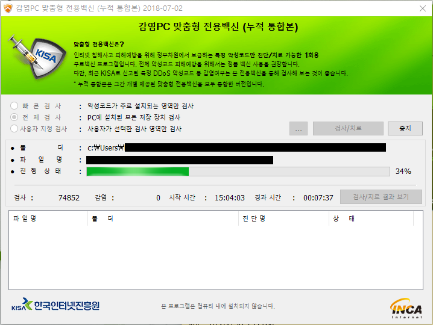Close the vaccine window
The image size is (433, 325).
423,8
